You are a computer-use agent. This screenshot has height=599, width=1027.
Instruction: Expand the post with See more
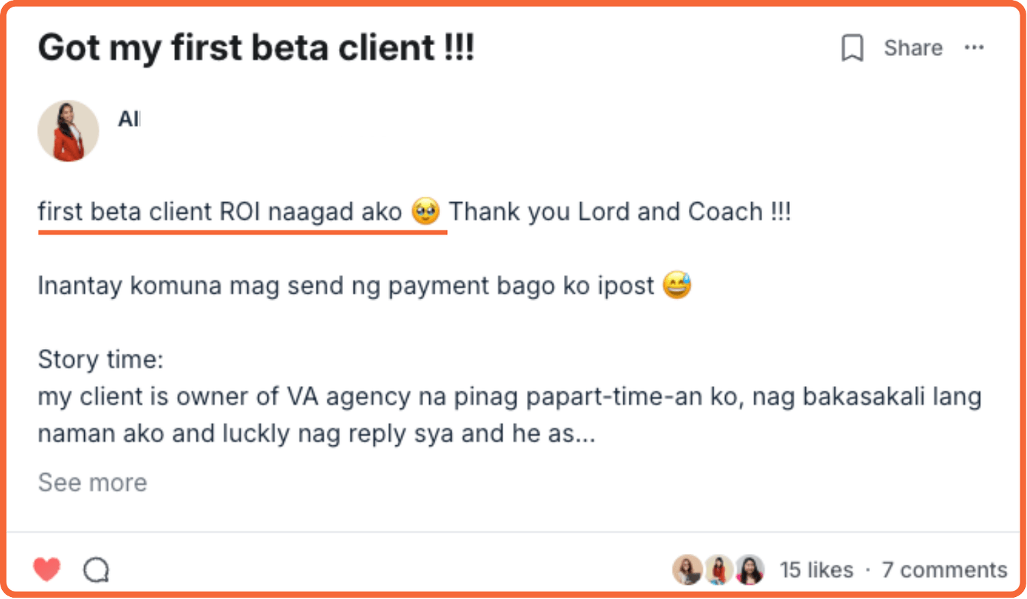pyautogui.click(x=92, y=483)
